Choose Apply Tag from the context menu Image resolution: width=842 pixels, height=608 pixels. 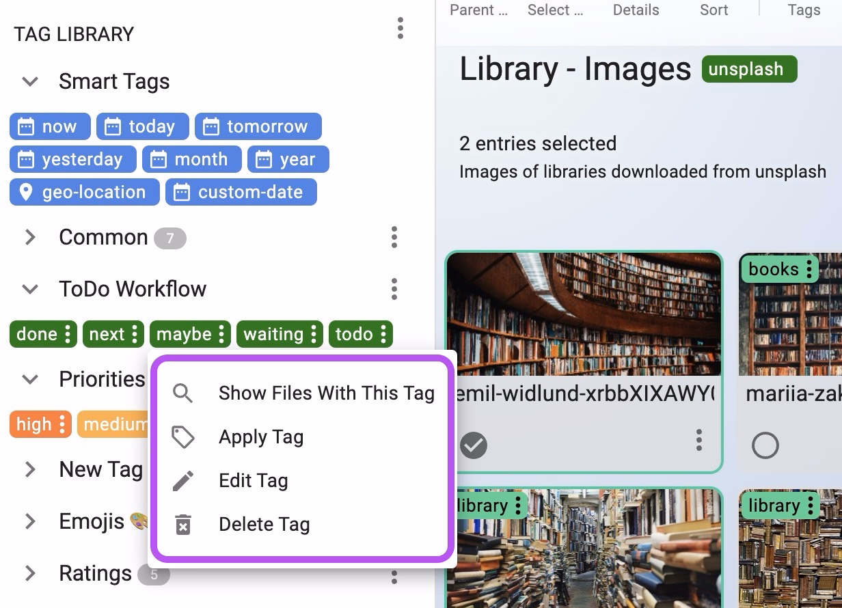(260, 437)
